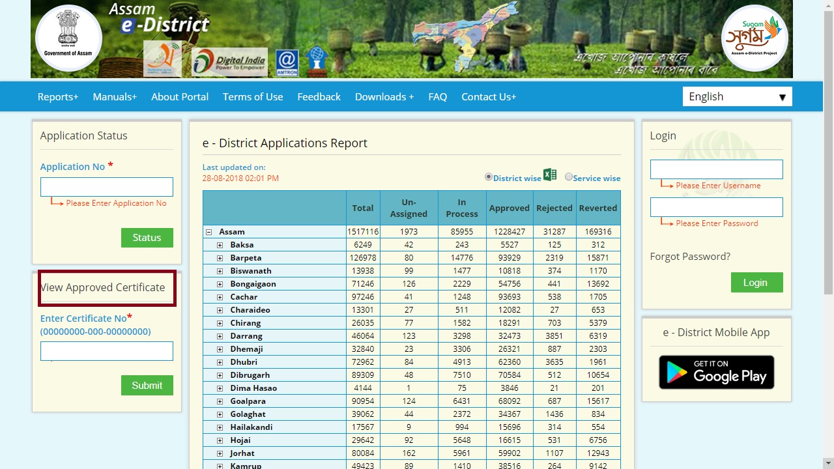
Task: Click the green Status button
Action: click(147, 238)
